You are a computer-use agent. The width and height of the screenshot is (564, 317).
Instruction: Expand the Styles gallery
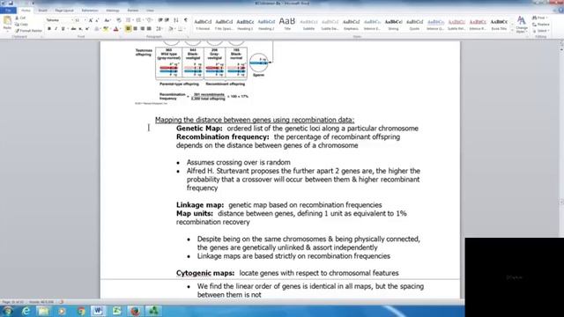[512, 31]
